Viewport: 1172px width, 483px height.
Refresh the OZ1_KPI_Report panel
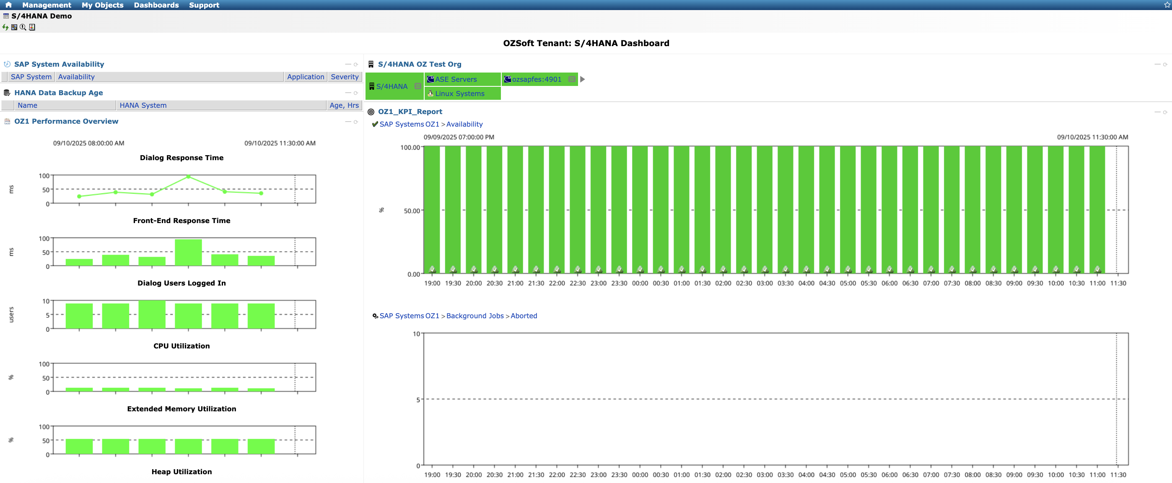click(x=1165, y=112)
